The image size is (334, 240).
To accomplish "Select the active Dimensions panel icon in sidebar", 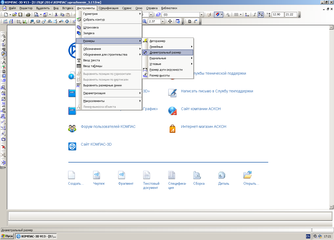I will (x=4, y=54).
